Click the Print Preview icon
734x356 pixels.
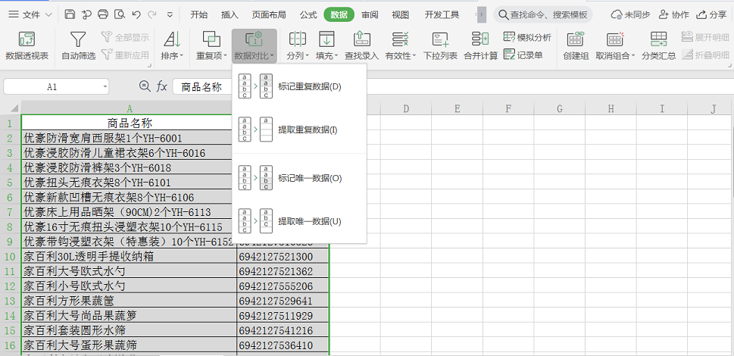pos(120,14)
